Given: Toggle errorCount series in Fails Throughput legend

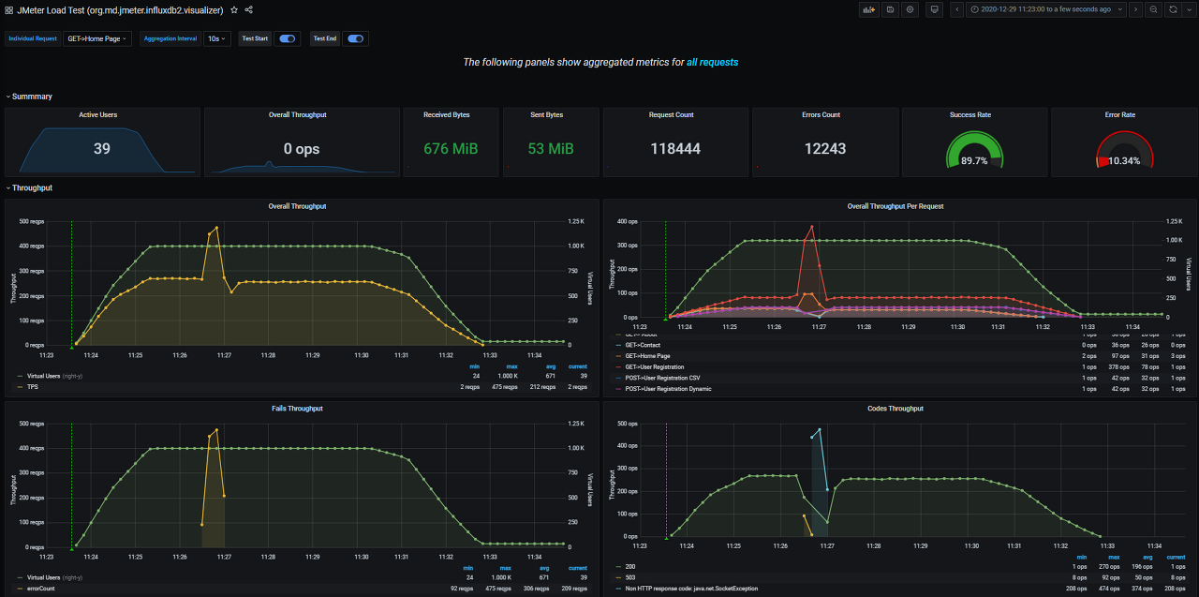Looking at the screenshot, I should [x=40, y=589].
